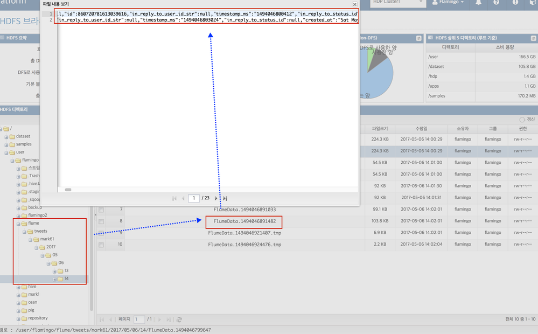The width and height of the screenshot is (538, 334).
Task: Click the backup folder icon in tree
Action: pyautogui.click(x=24, y=207)
